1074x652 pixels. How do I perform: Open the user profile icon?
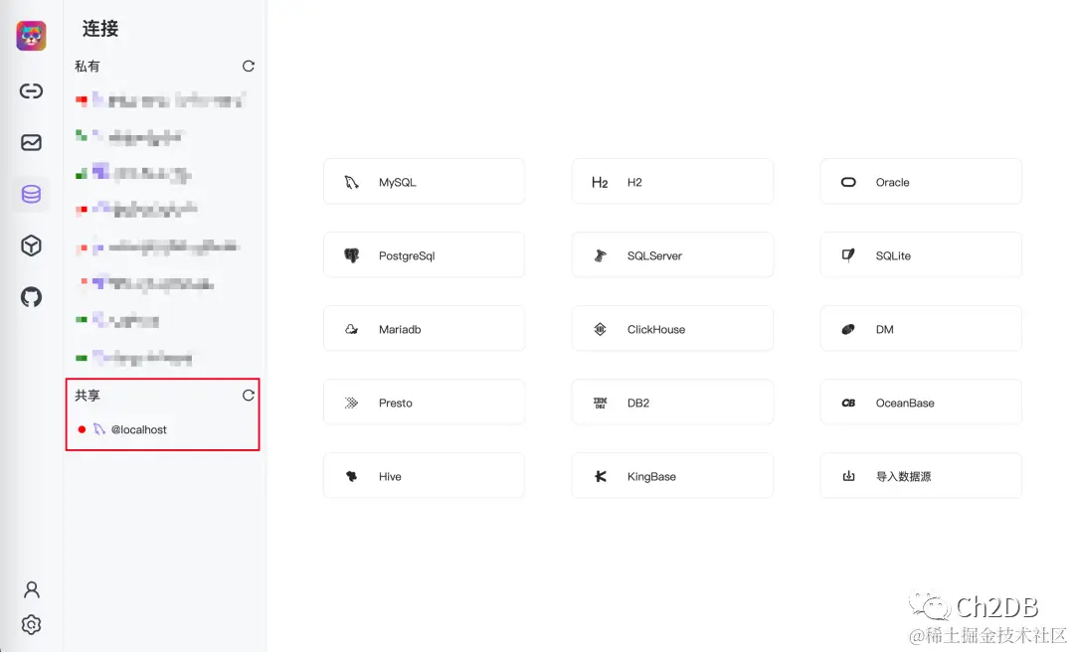pos(32,589)
